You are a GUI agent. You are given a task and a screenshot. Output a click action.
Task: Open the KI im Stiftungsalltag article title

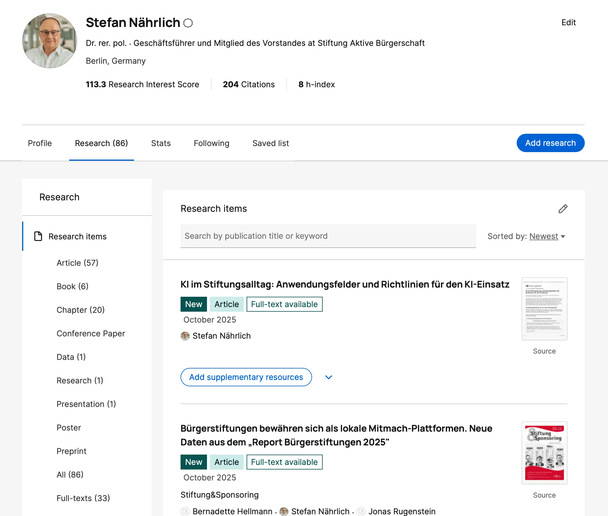(x=345, y=284)
